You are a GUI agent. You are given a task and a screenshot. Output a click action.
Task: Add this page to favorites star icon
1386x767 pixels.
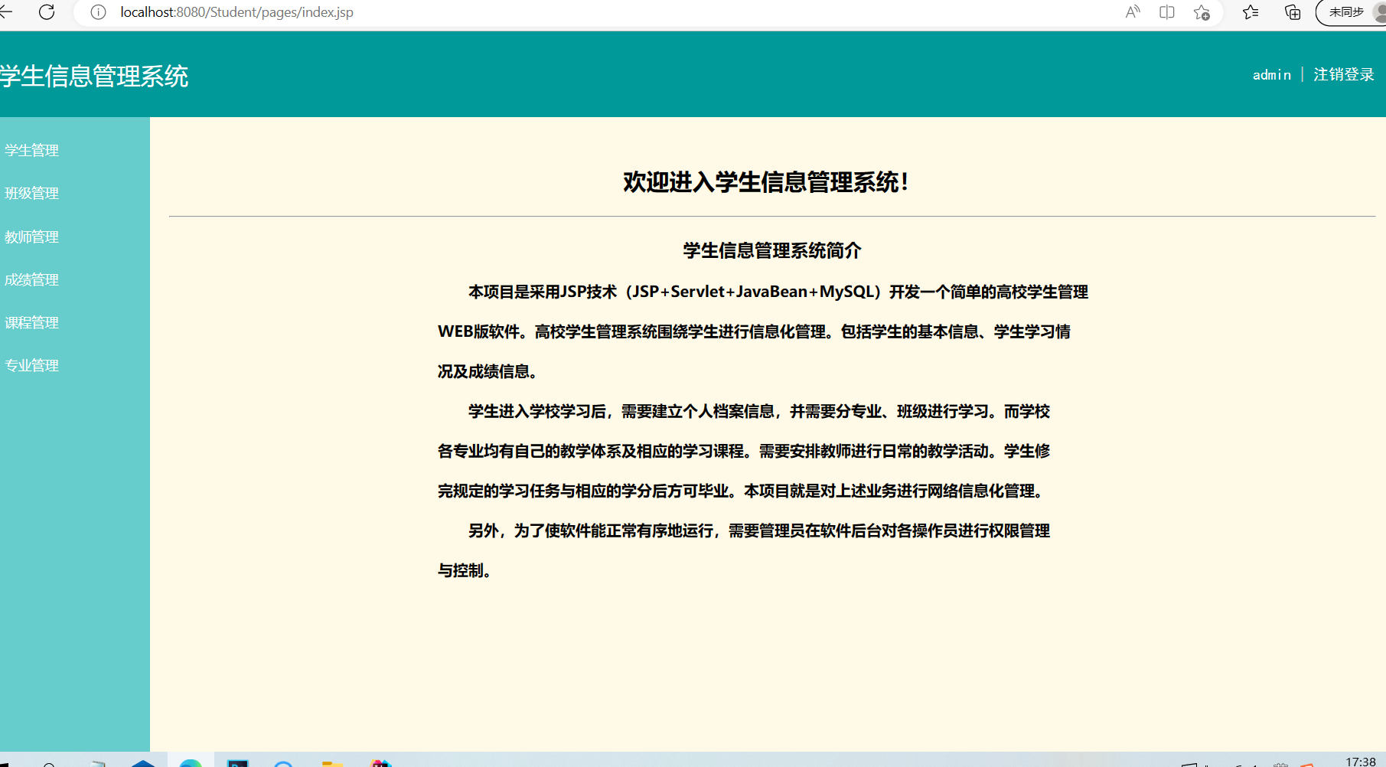1202,12
